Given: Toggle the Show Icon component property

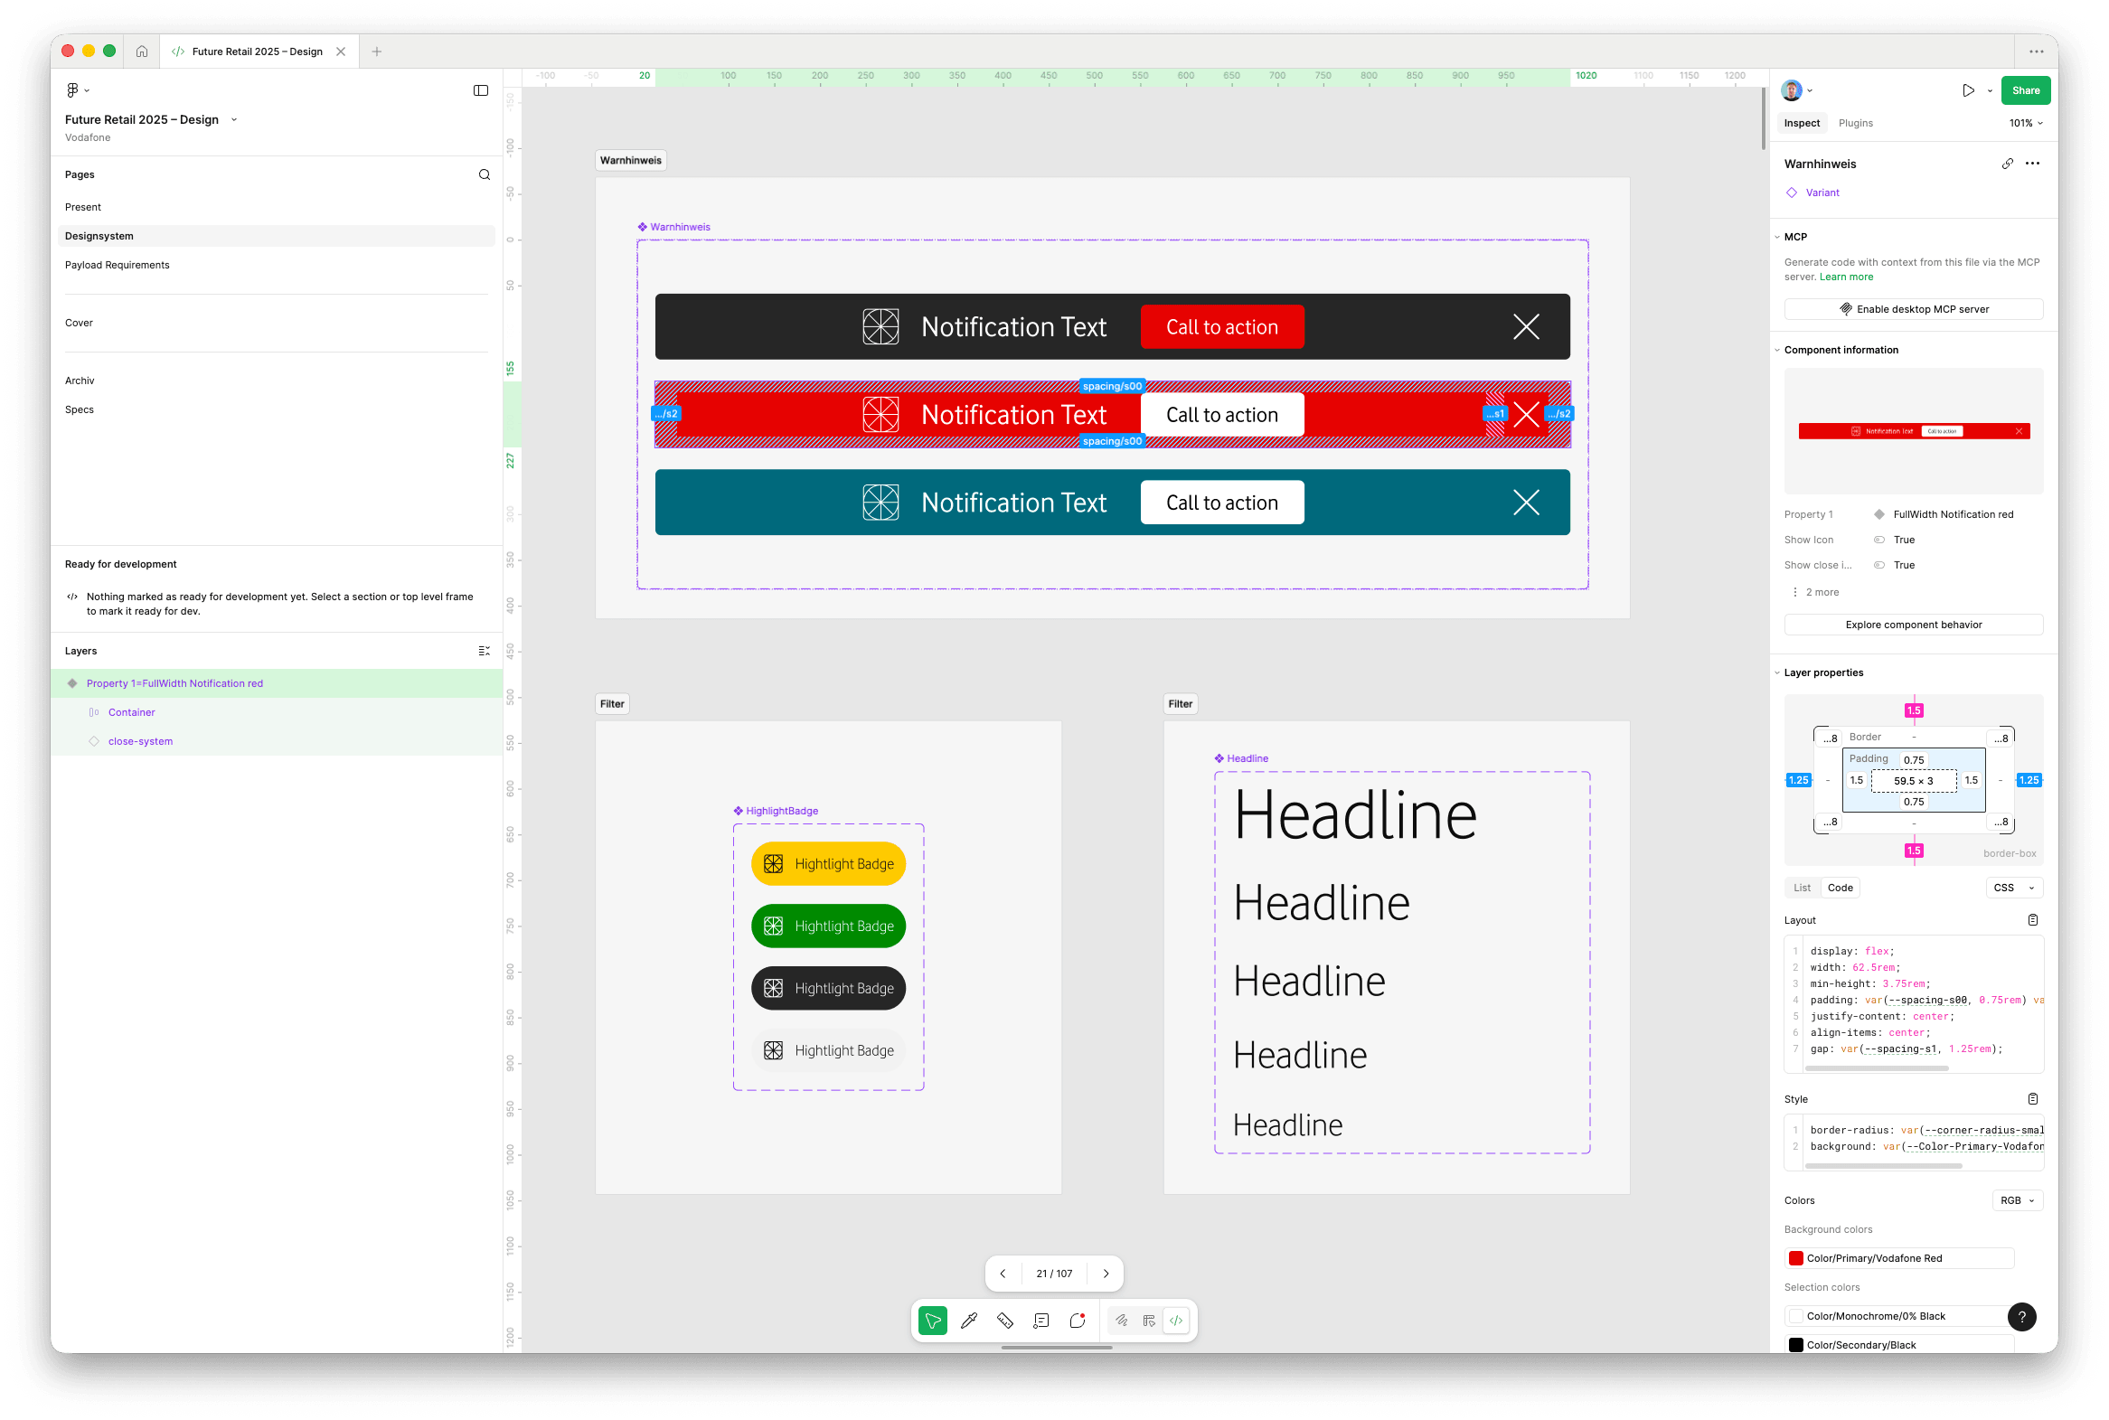Looking at the screenshot, I should coord(1881,539).
